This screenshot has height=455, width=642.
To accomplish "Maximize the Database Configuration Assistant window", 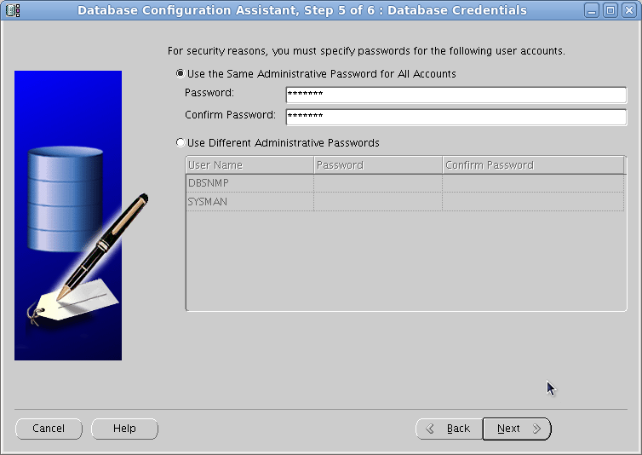I will 610,10.
